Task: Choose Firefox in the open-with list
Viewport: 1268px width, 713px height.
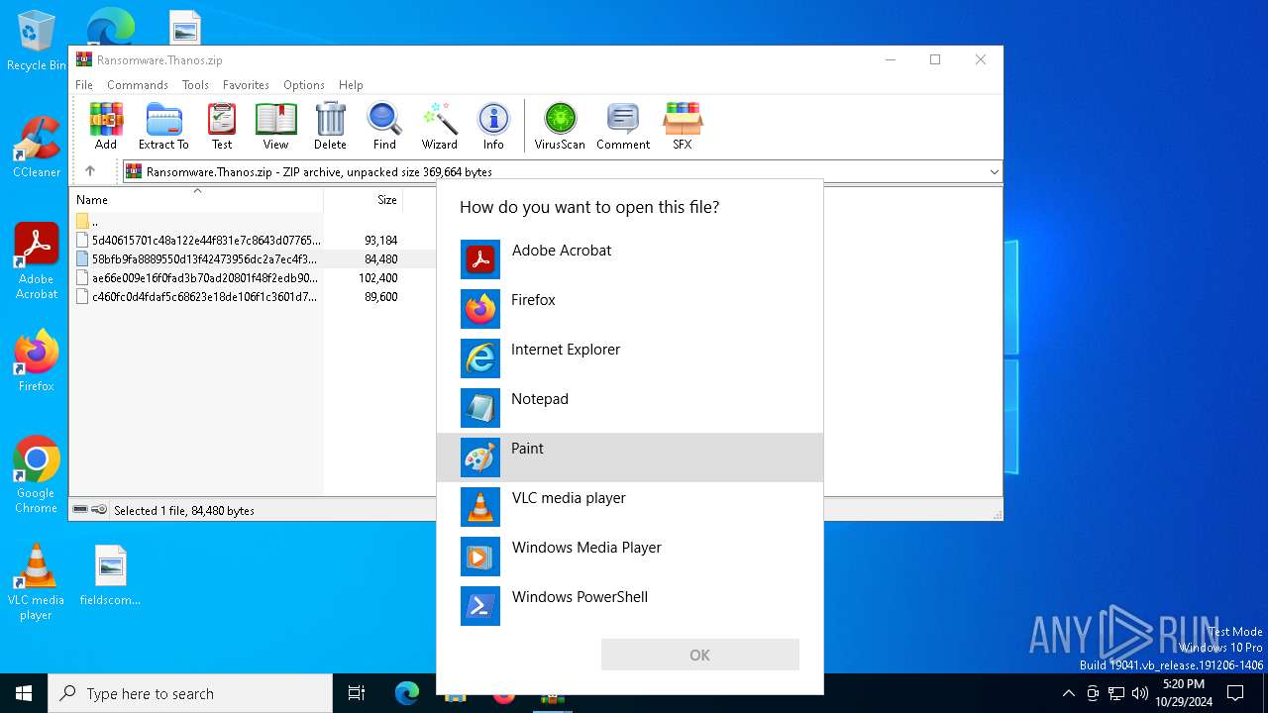Action: (630, 309)
